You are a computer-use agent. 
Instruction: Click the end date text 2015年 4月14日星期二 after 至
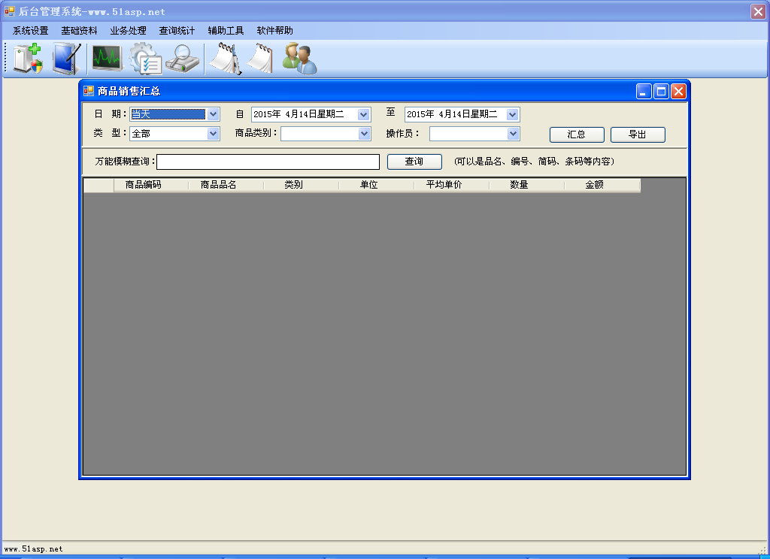[452, 114]
